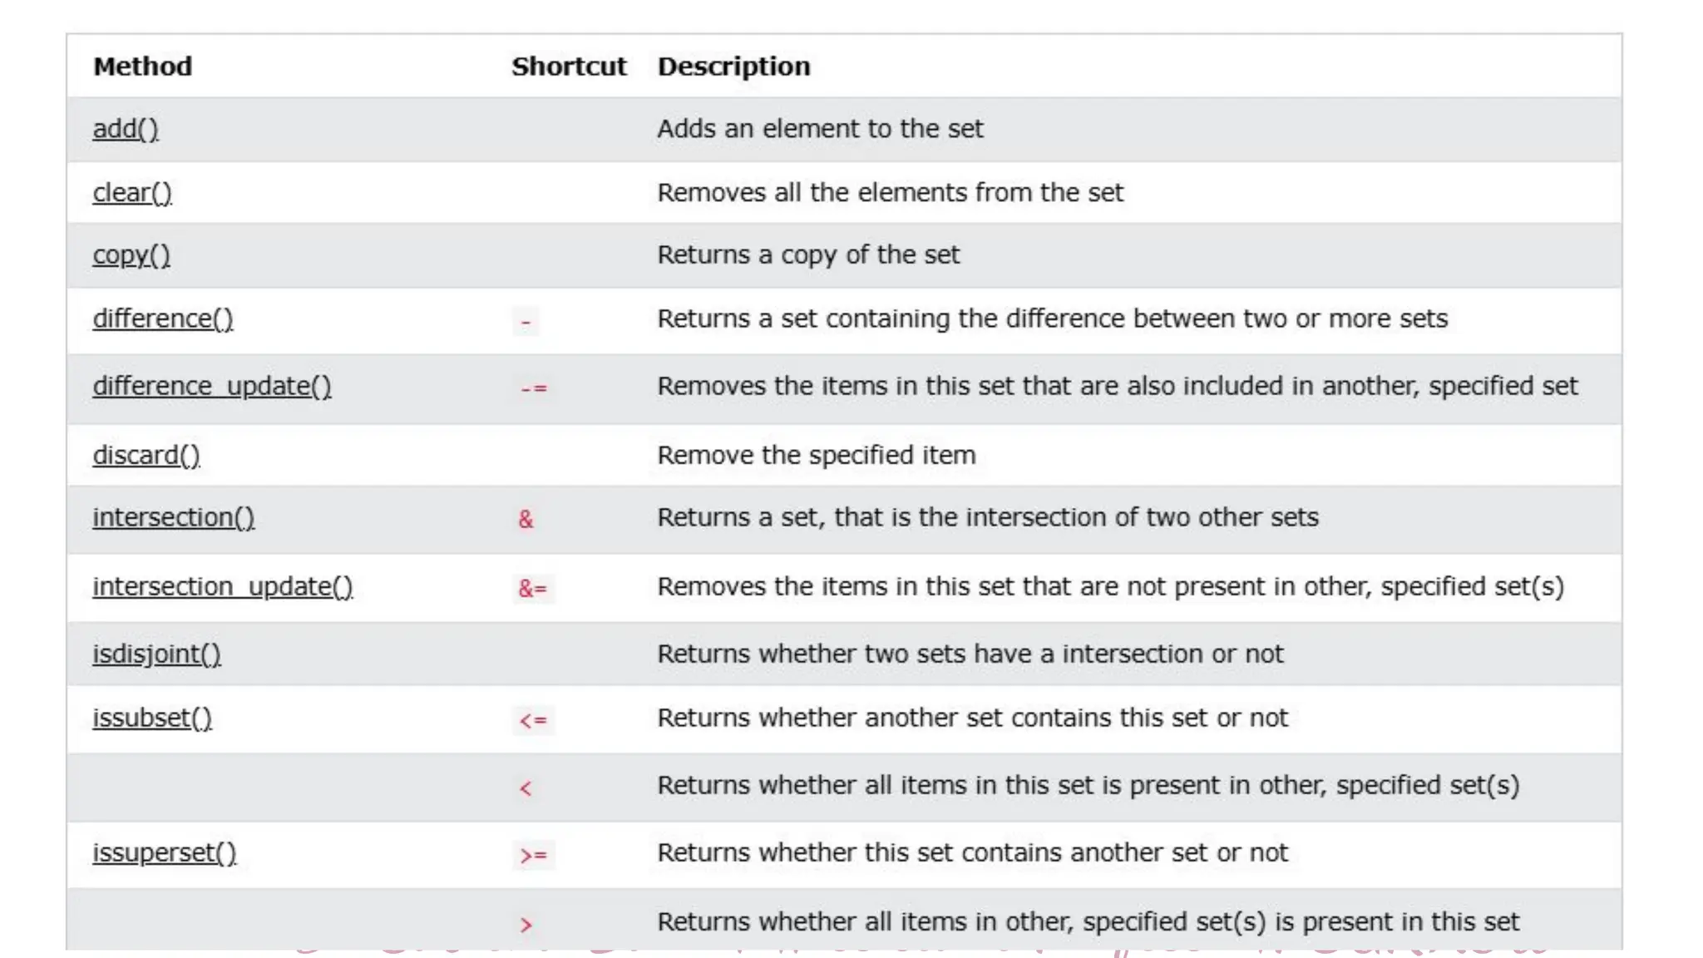Open the add() method link
This screenshot has height=958, width=1703.
pos(125,129)
